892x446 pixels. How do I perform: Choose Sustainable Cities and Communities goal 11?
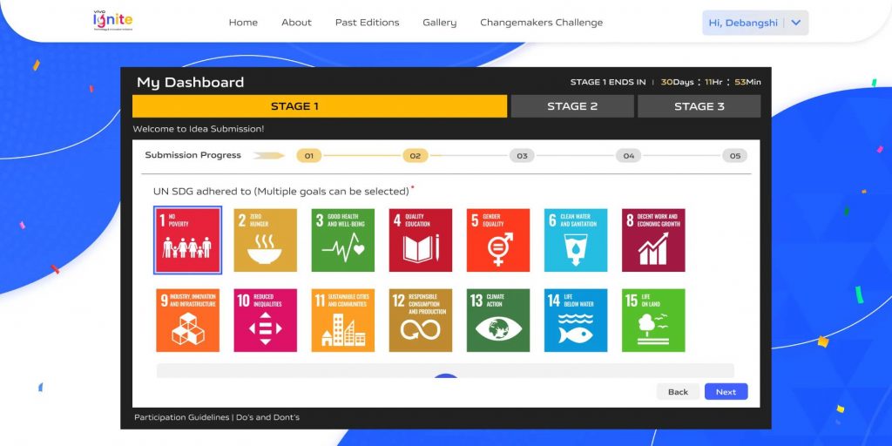[x=343, y=321]
